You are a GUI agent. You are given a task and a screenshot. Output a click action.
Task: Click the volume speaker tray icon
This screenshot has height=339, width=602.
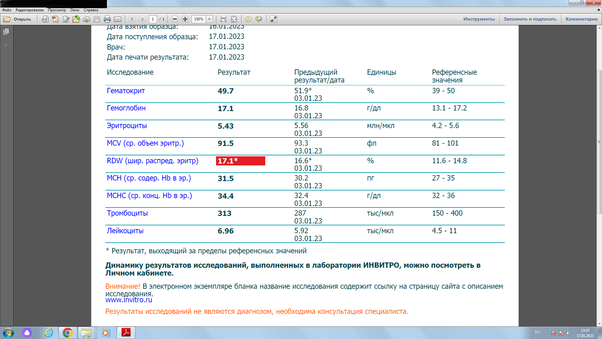[568, 333]
